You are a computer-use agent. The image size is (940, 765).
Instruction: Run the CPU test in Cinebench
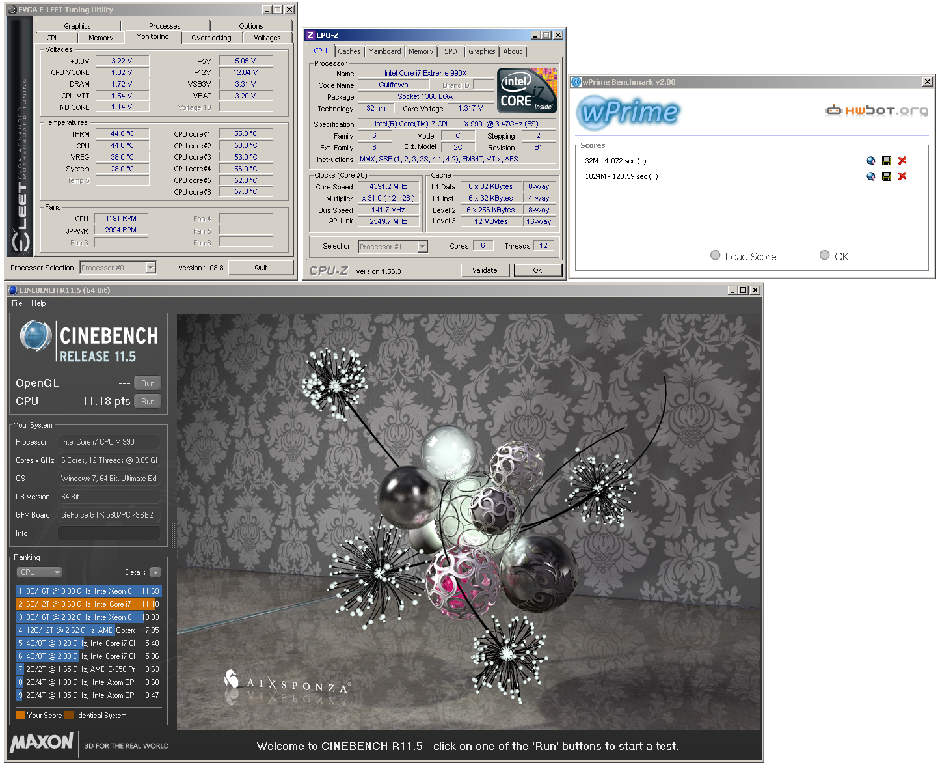point(148,402)
